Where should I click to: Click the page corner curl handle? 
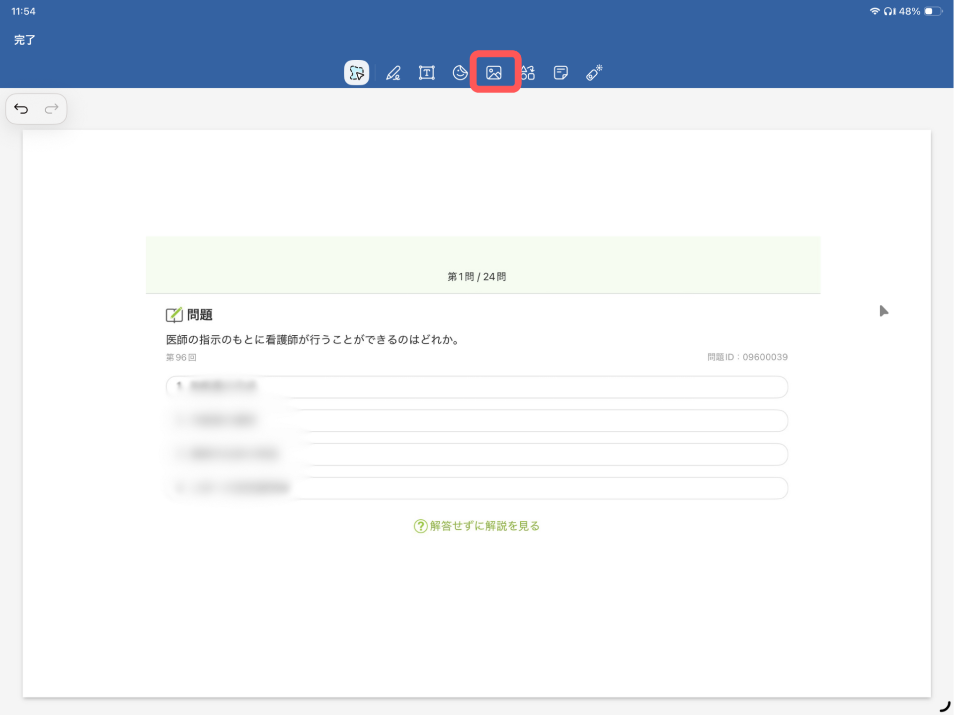(x=945, y=707)
